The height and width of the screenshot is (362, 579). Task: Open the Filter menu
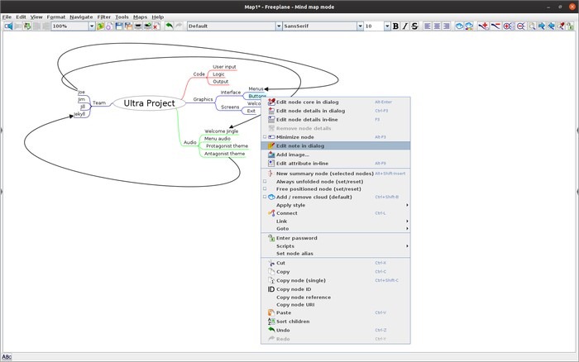(x=104, y=17)
